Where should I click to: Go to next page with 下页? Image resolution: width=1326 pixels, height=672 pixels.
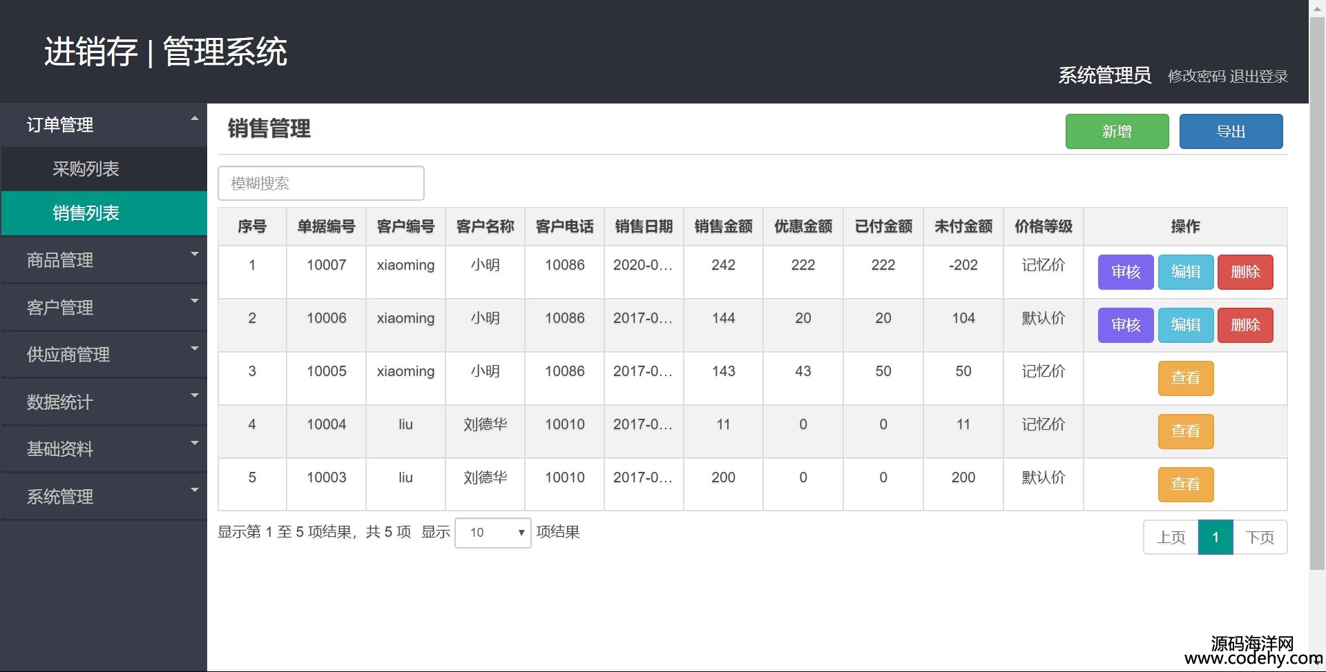tap(1260, 537)
